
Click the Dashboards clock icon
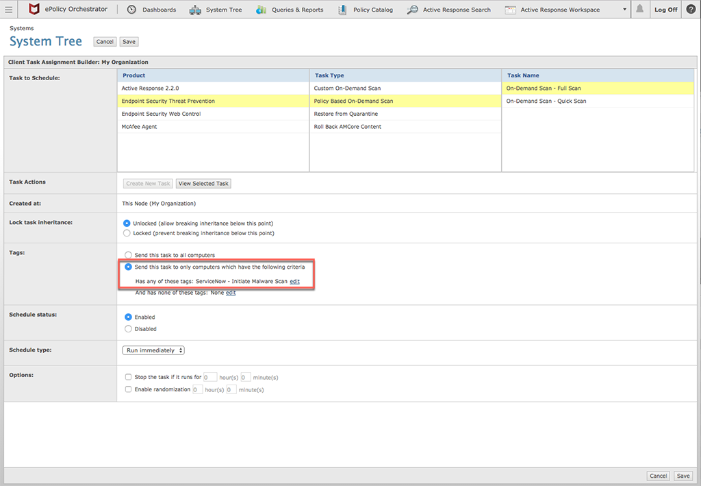pos(131,10)
